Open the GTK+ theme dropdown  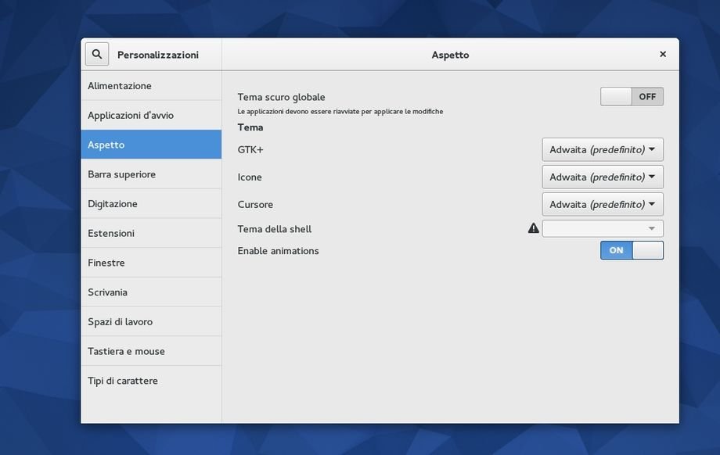click(x=603, y=149)
